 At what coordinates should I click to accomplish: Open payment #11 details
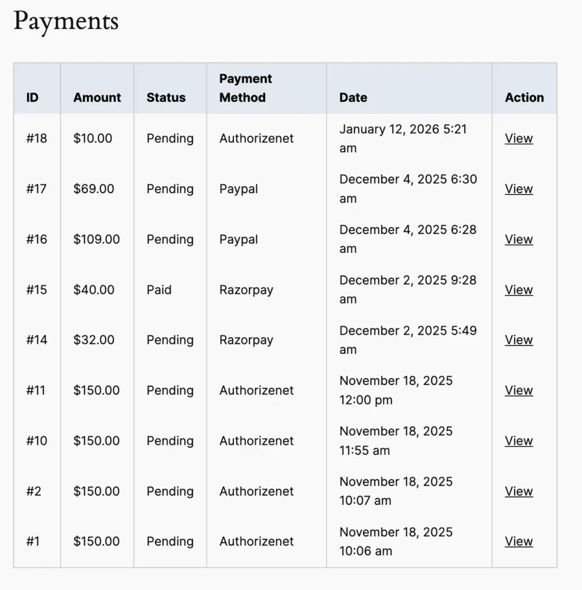pyautogui.click(x=518, y=390)
